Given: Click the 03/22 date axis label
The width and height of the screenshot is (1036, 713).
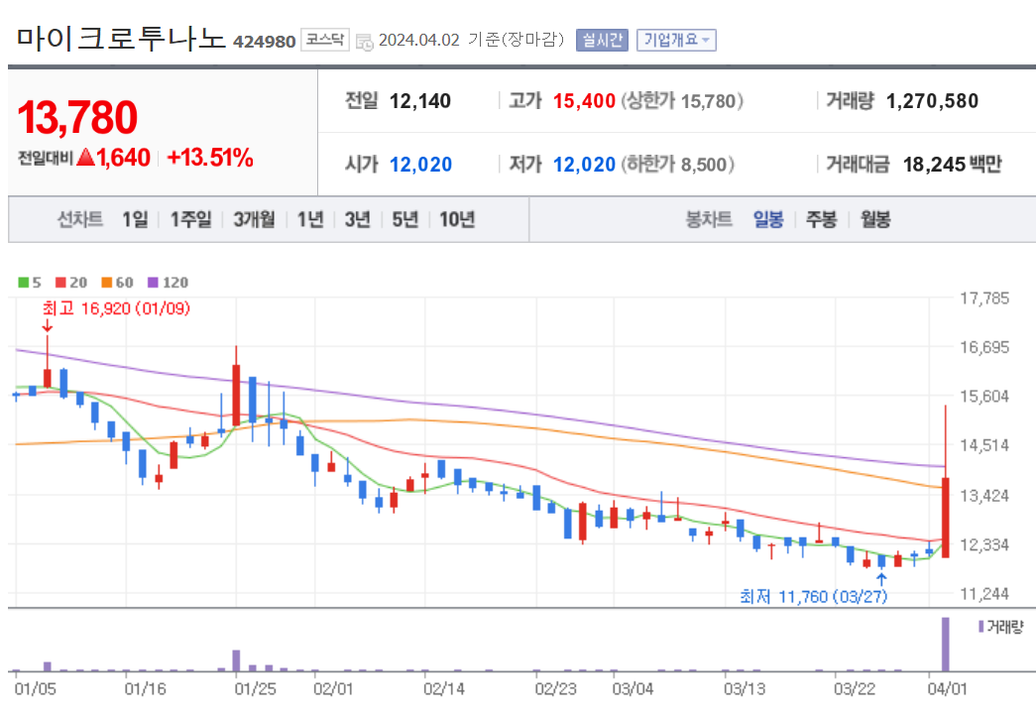Looking at the screenshot, I should [x=855, y=689].
